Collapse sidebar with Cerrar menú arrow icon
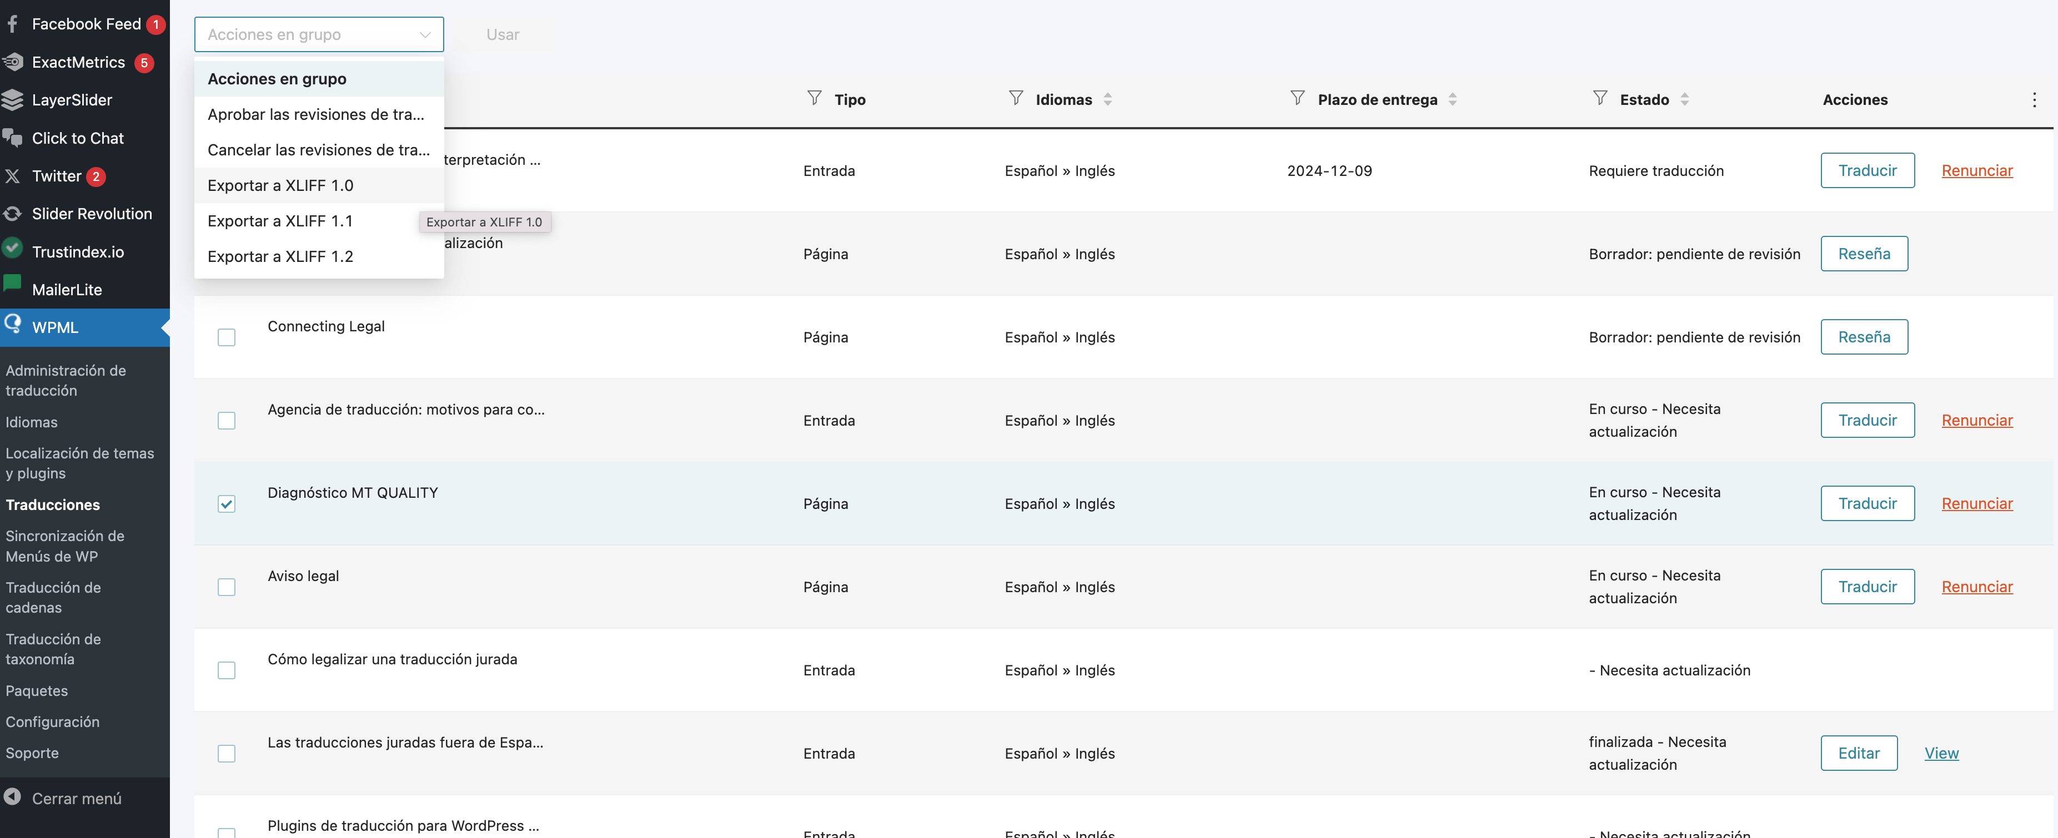Screen dimensions: 2058x838 [13, 797]
